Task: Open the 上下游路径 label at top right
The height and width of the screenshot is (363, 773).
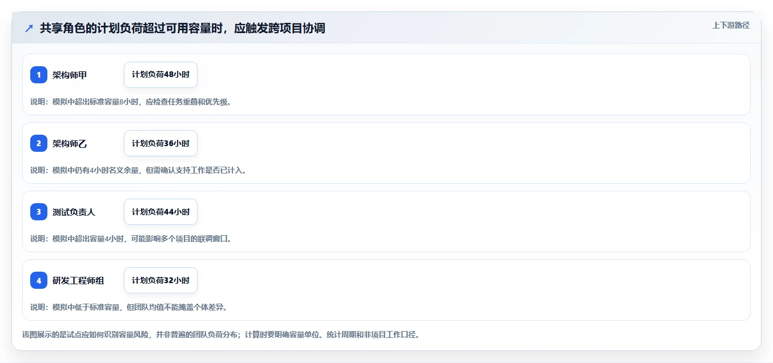Action: tap(731, 25)
